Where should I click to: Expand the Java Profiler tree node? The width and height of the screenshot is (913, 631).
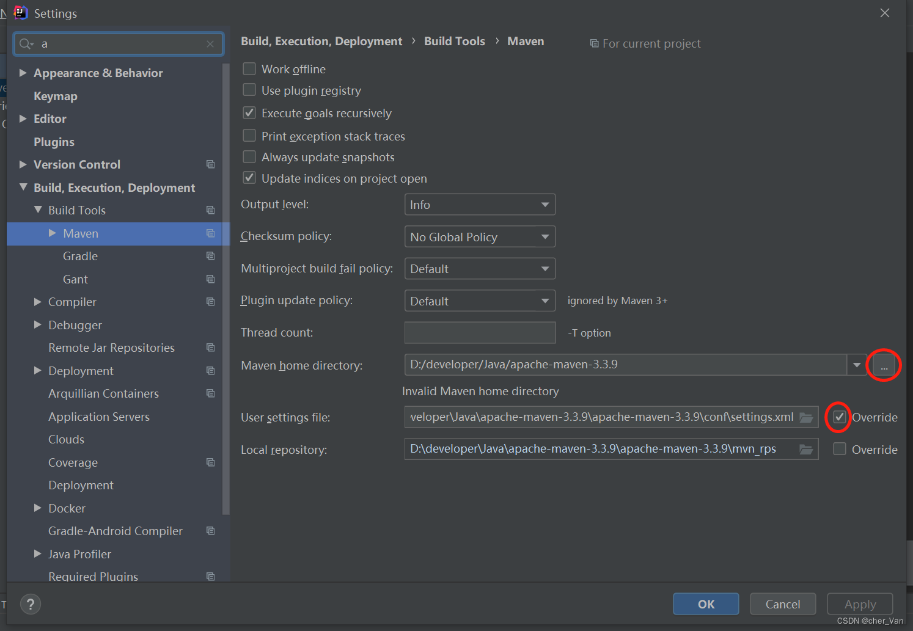(38, 553)
